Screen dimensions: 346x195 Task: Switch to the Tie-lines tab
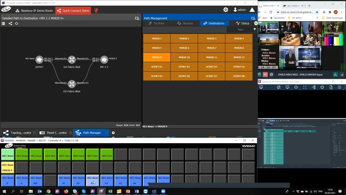[157, 23]
